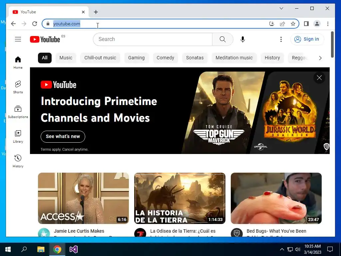The image size is (341, 256).
Task: Select the Sonatas filter chip
Action: [195, 58]
